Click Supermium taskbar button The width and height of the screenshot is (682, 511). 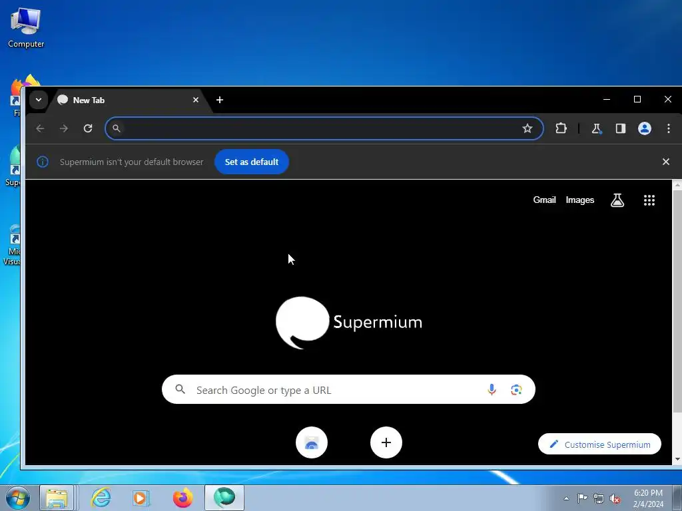224,498
